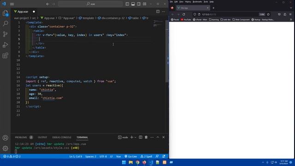
Task: Open the Source Control view in activity bar
Action: coord(5,34)
